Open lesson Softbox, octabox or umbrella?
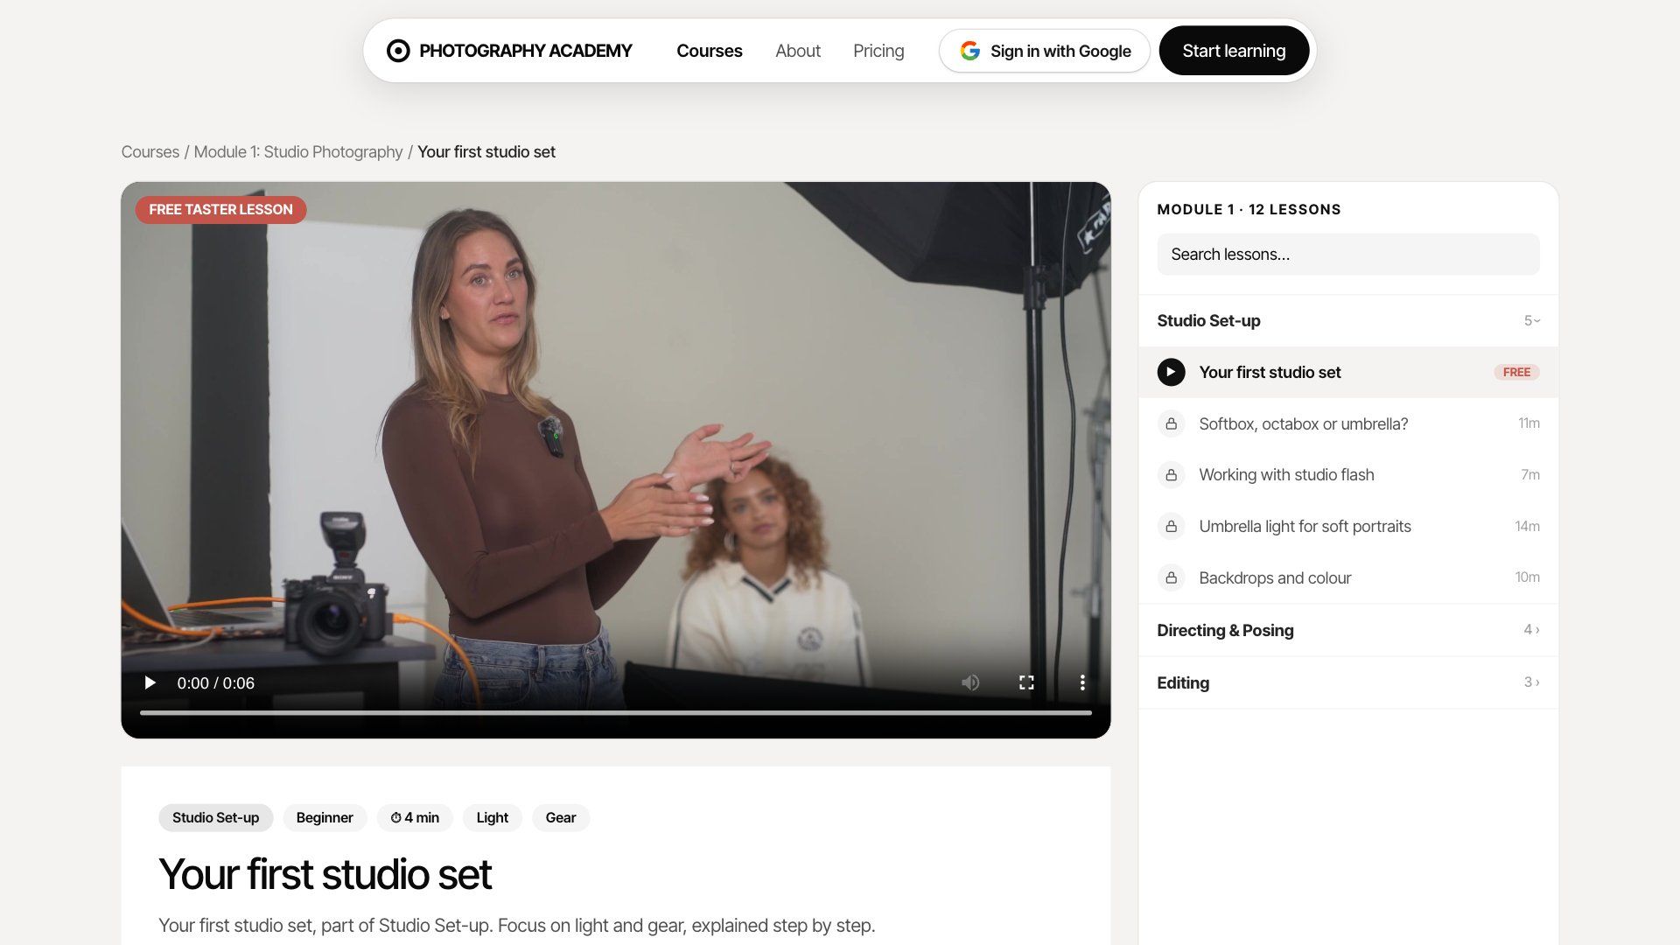The height and width of the screenshot is (945, 1680). click(1347, 423)
